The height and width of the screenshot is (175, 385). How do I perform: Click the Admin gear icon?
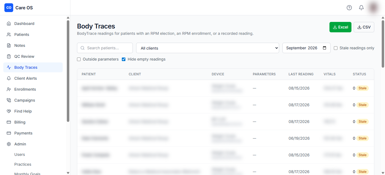9,144
